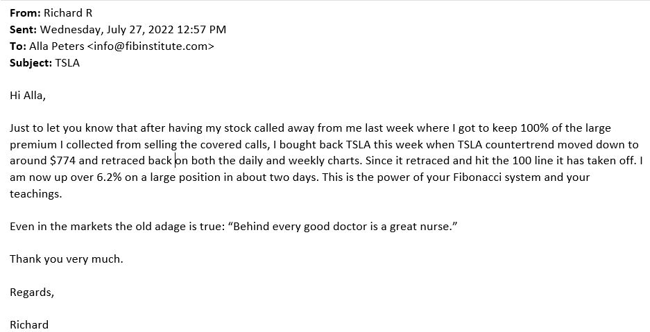
Task: Click the 'Thank you very much.' line
Action: (x=67, y=259)
